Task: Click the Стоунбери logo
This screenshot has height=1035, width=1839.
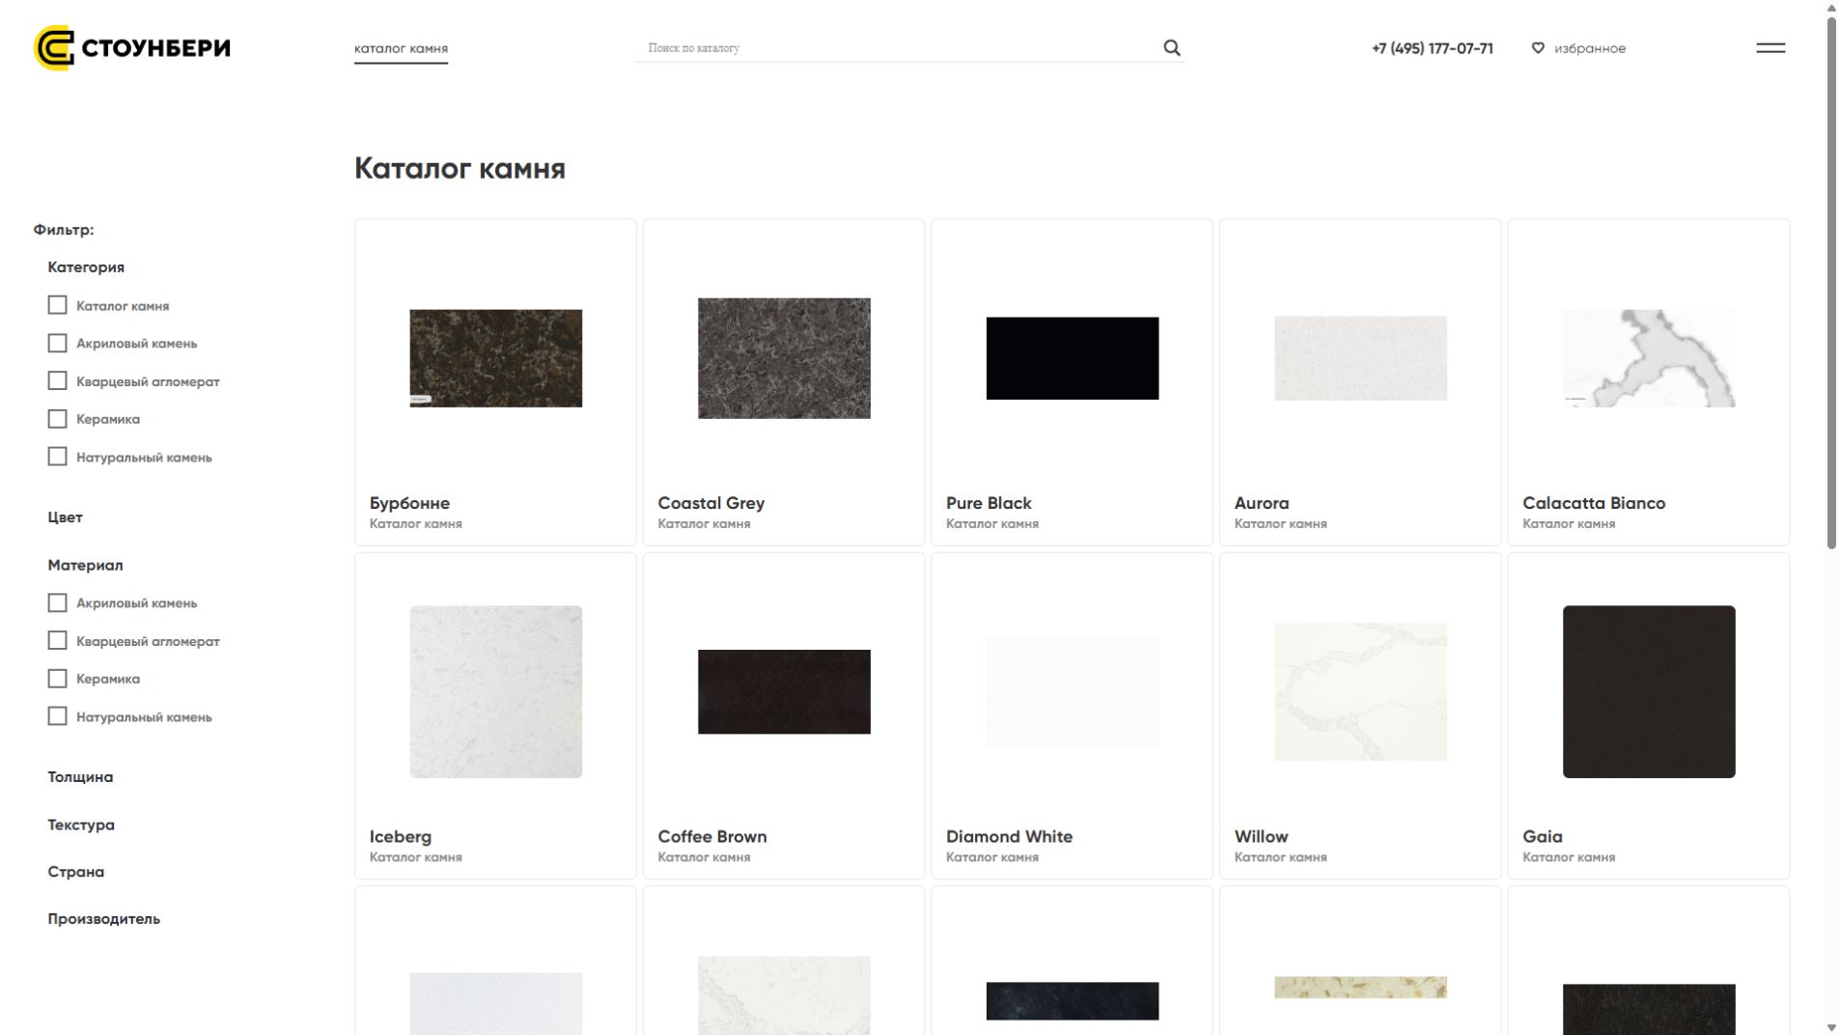Action: 132,48
